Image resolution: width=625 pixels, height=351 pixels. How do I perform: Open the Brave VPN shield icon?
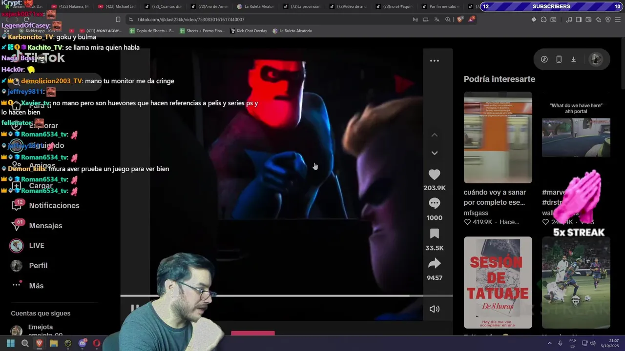(608, 19)
